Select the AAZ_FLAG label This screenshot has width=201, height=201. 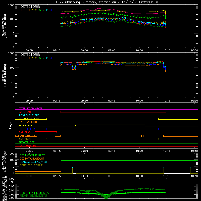25,139
